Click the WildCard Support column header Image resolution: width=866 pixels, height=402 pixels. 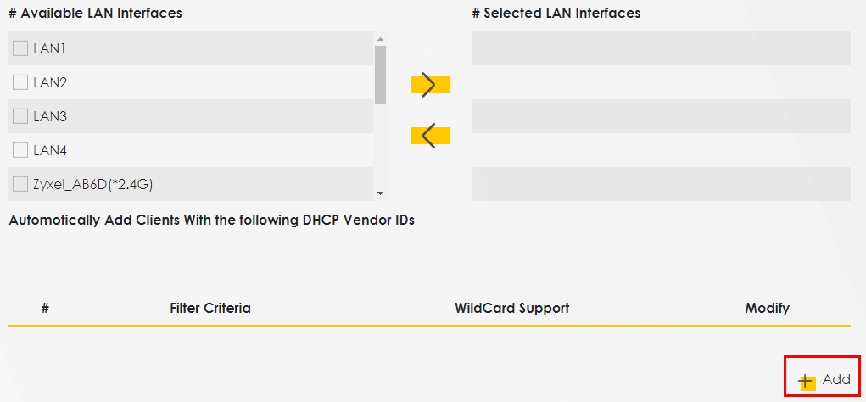coord(511,308)
